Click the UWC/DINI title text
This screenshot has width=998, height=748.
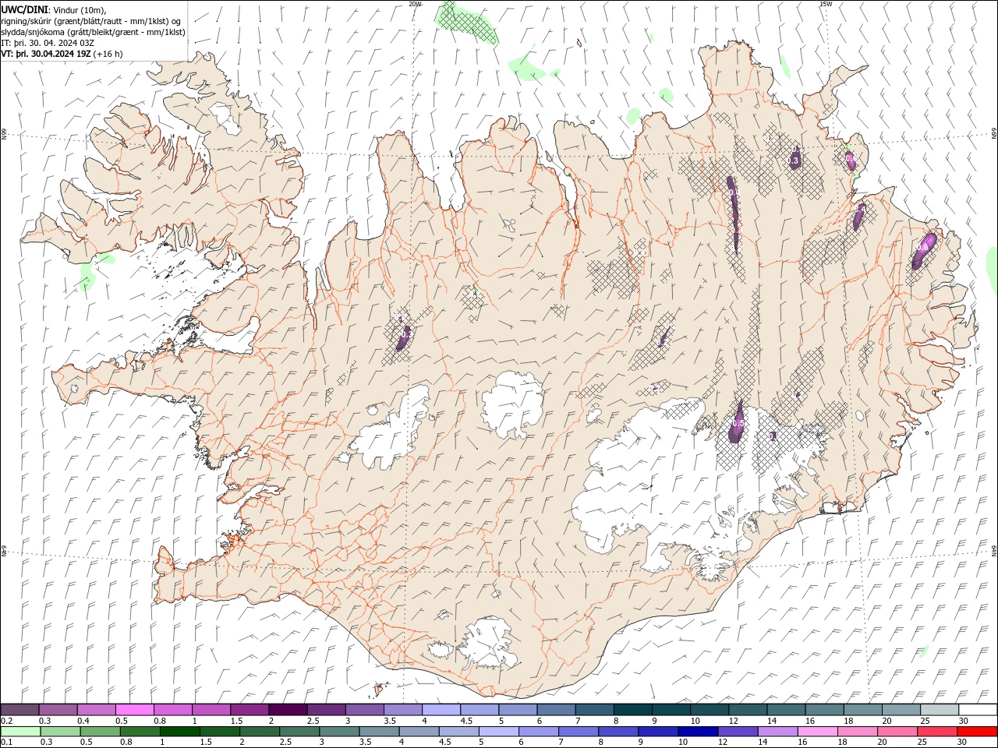24,9
